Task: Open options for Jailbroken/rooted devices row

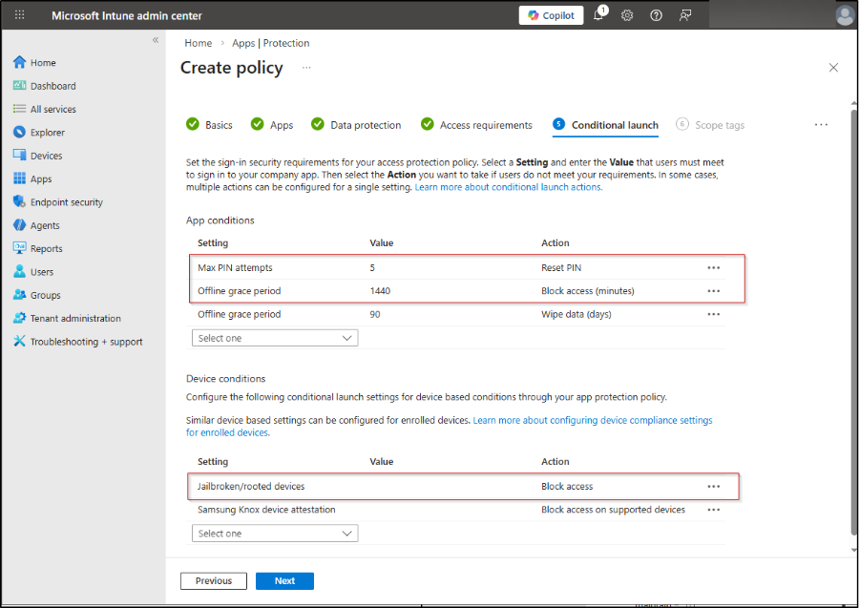Action: tap(713, 487)
